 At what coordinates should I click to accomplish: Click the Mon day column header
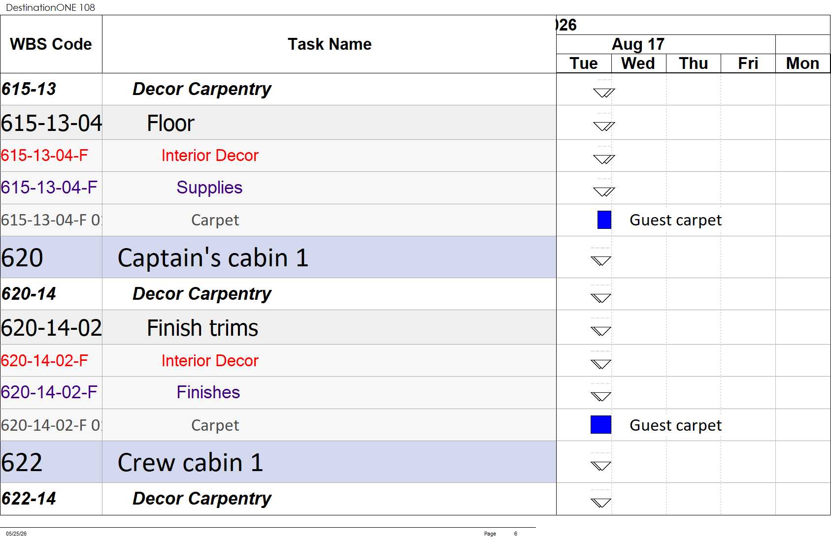[802, 64]
